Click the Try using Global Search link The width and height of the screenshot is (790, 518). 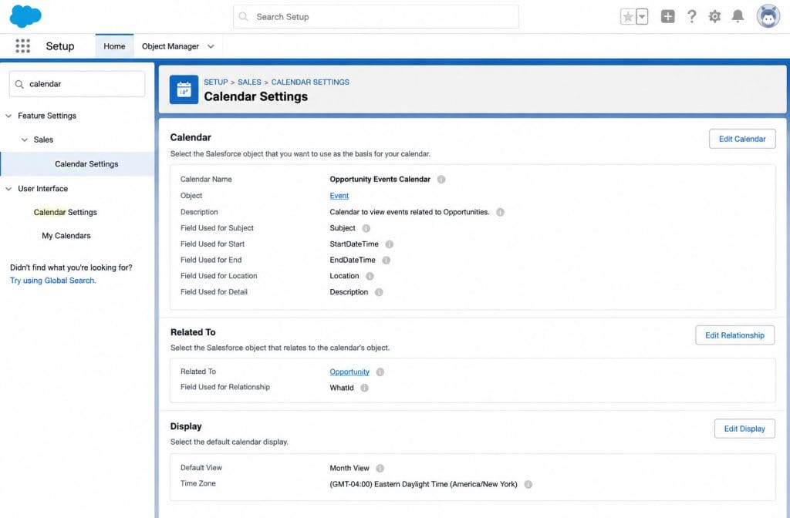pyautogui.click(x=53, y=281)
